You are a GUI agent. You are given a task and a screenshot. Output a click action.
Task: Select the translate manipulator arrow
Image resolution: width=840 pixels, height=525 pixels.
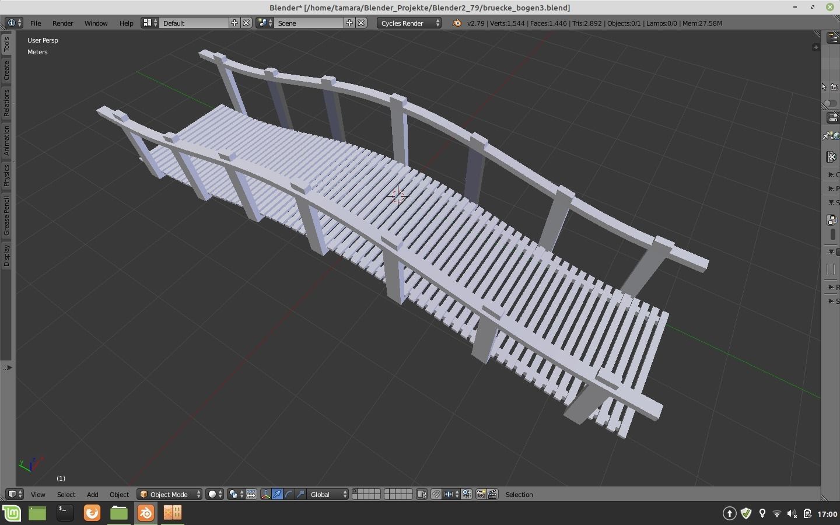point(278,494)
